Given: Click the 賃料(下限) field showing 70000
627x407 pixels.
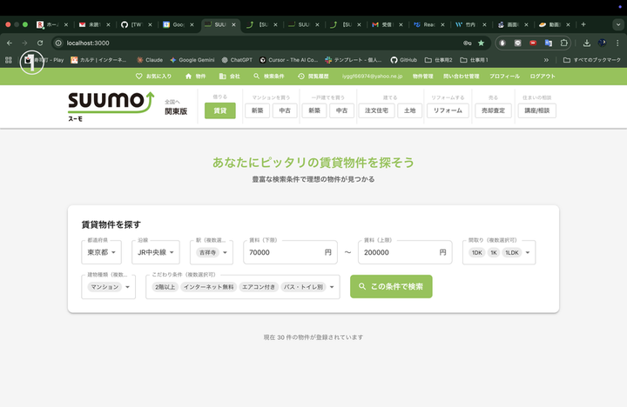Looking at the screenshot, I should pyautogui.click(x=290, y=252).
